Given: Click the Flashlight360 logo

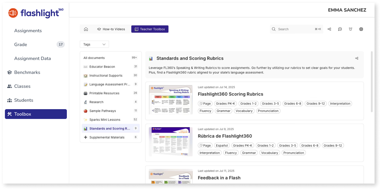Looking at the screenshot, I should click(x=36, y=13).
